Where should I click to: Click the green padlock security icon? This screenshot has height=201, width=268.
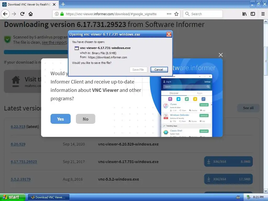[62, 14]
